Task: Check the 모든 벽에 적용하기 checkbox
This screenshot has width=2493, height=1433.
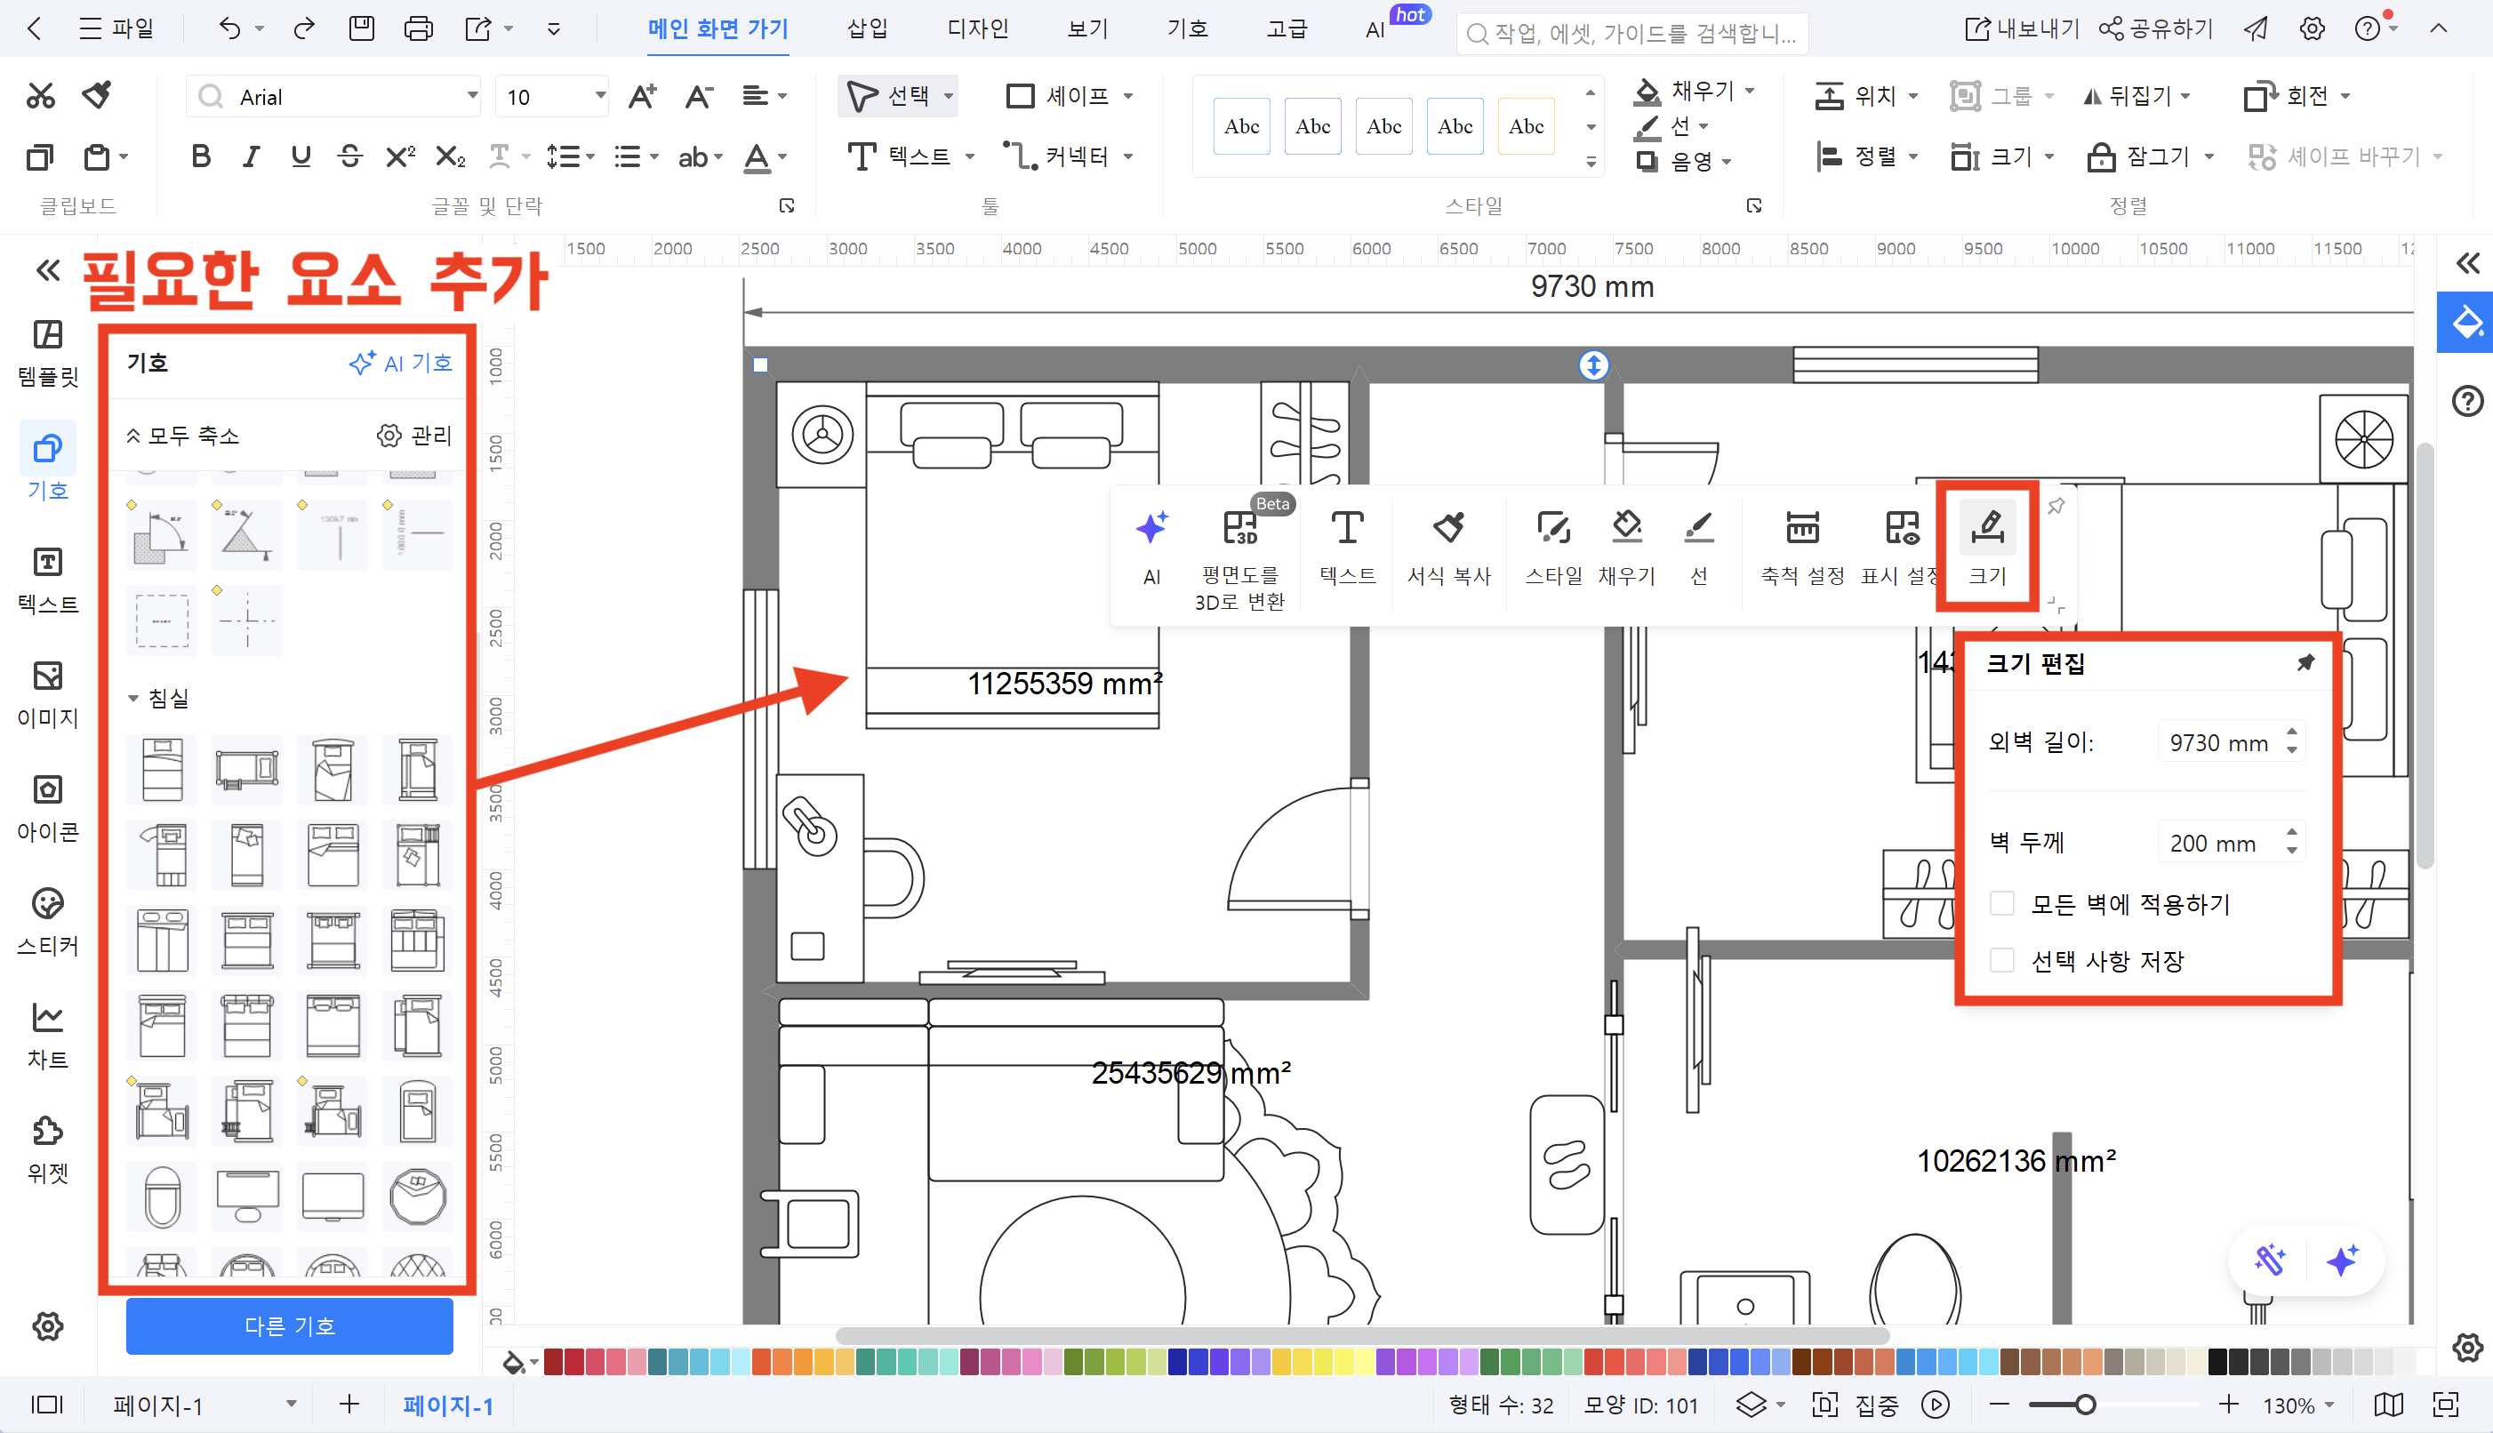Action: [2001, 903]
